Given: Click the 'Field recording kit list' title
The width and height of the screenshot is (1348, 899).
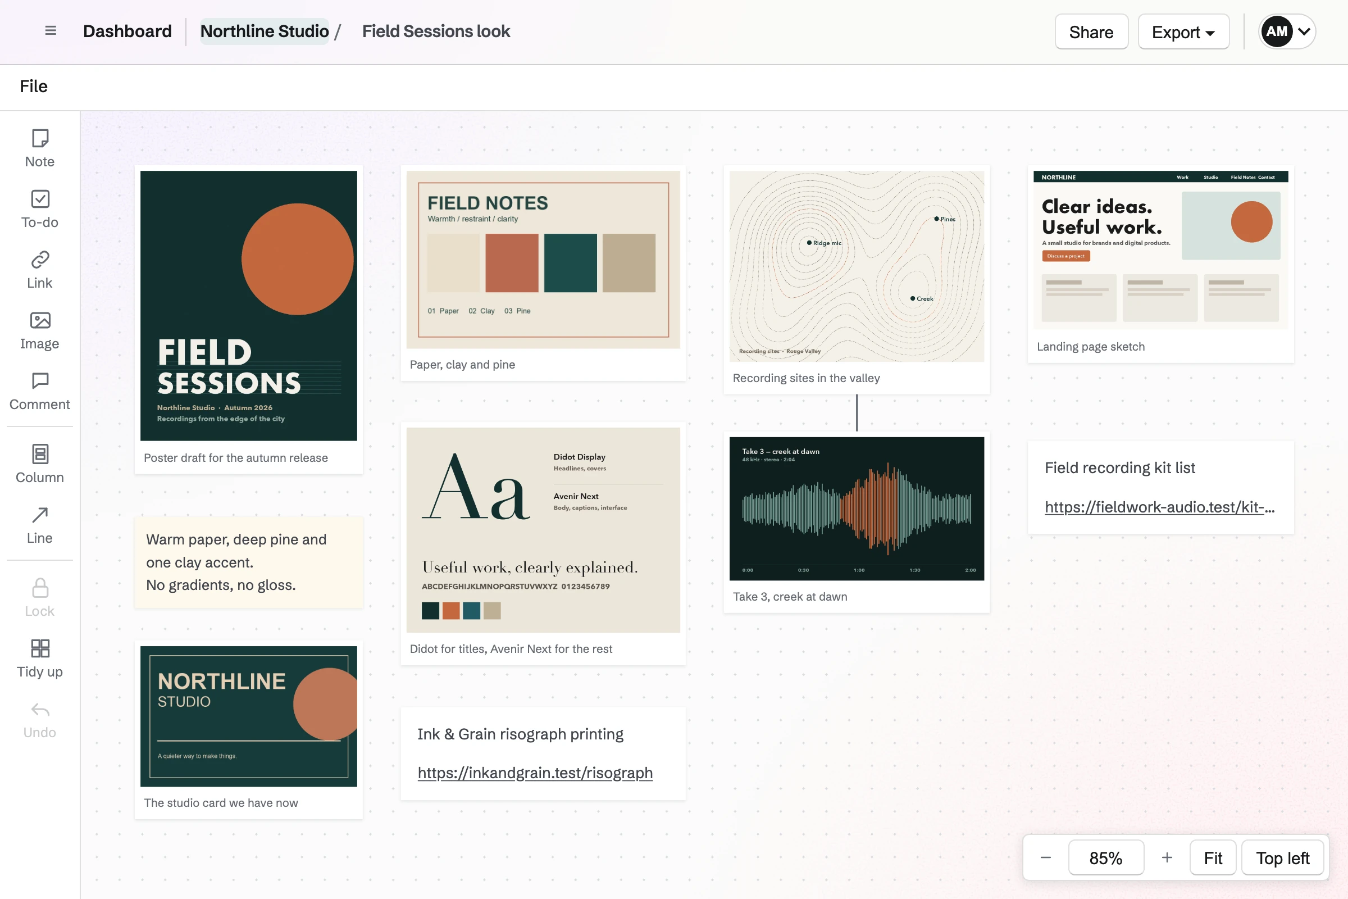Looking at the screenshot, I should tap(1119, 468).
